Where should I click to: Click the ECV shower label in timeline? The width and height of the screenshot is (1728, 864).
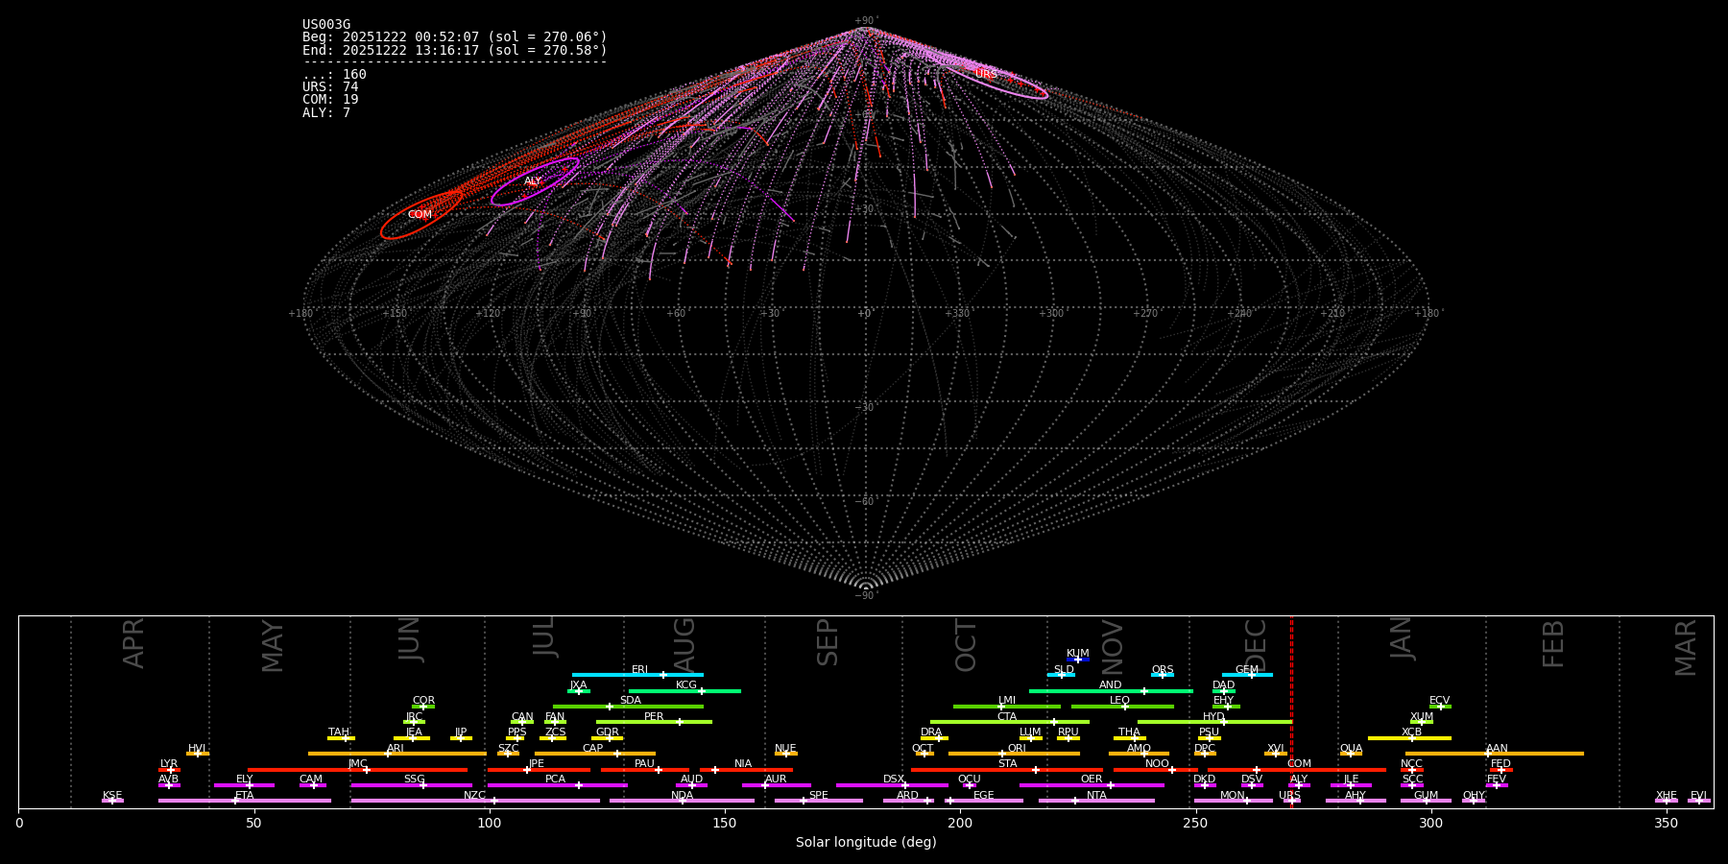click(1440, 701)
